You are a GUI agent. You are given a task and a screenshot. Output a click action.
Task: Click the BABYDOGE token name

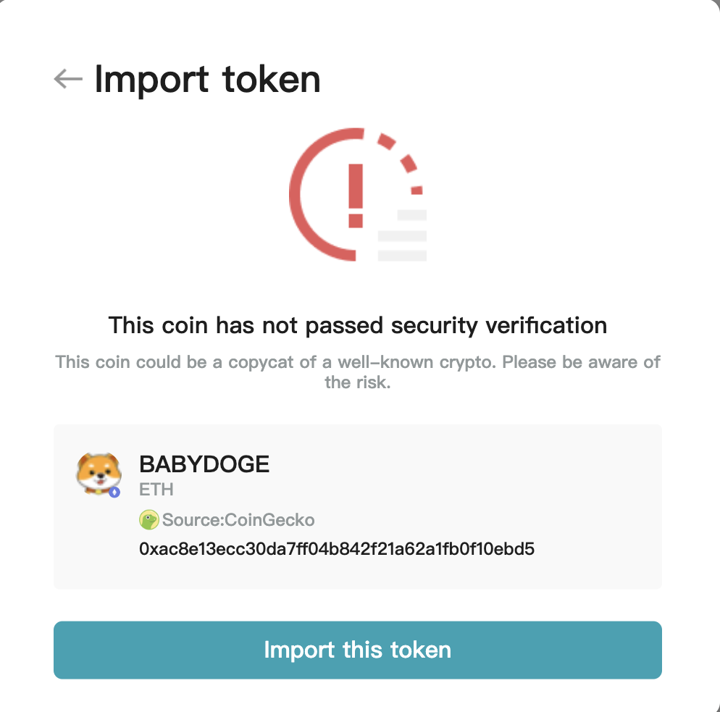tap(204, 464)
